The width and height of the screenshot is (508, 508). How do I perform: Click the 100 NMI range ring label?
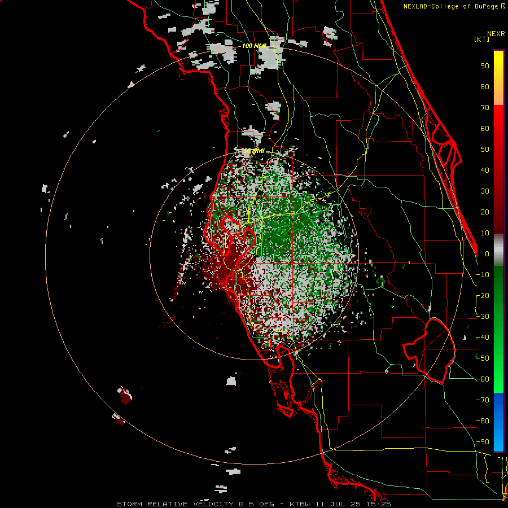pyautogui.click(x=254, y=46)
